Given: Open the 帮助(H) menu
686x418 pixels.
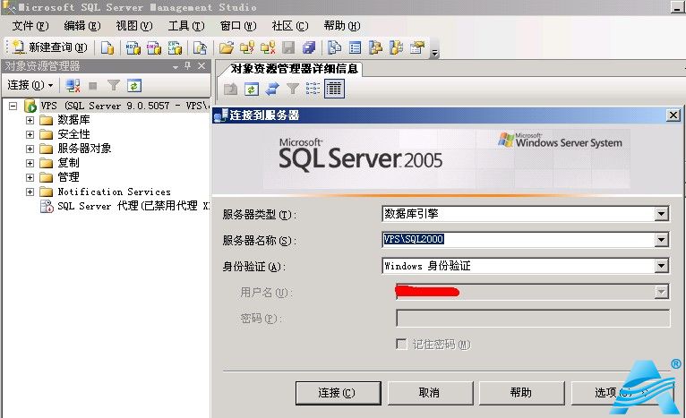Looking at the screenshot, I should [342, 26].
